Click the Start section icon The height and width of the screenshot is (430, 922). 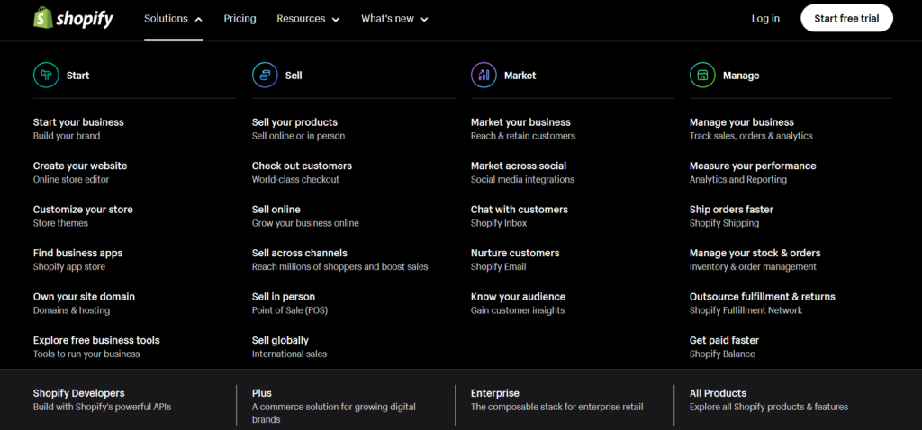pyautogui.click(x=46, y=76)
